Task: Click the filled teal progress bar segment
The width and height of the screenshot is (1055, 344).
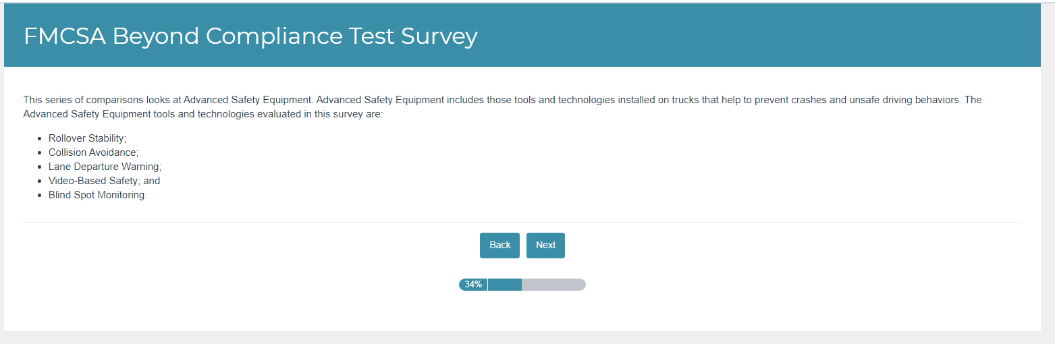Action: (x=505, y=285)
